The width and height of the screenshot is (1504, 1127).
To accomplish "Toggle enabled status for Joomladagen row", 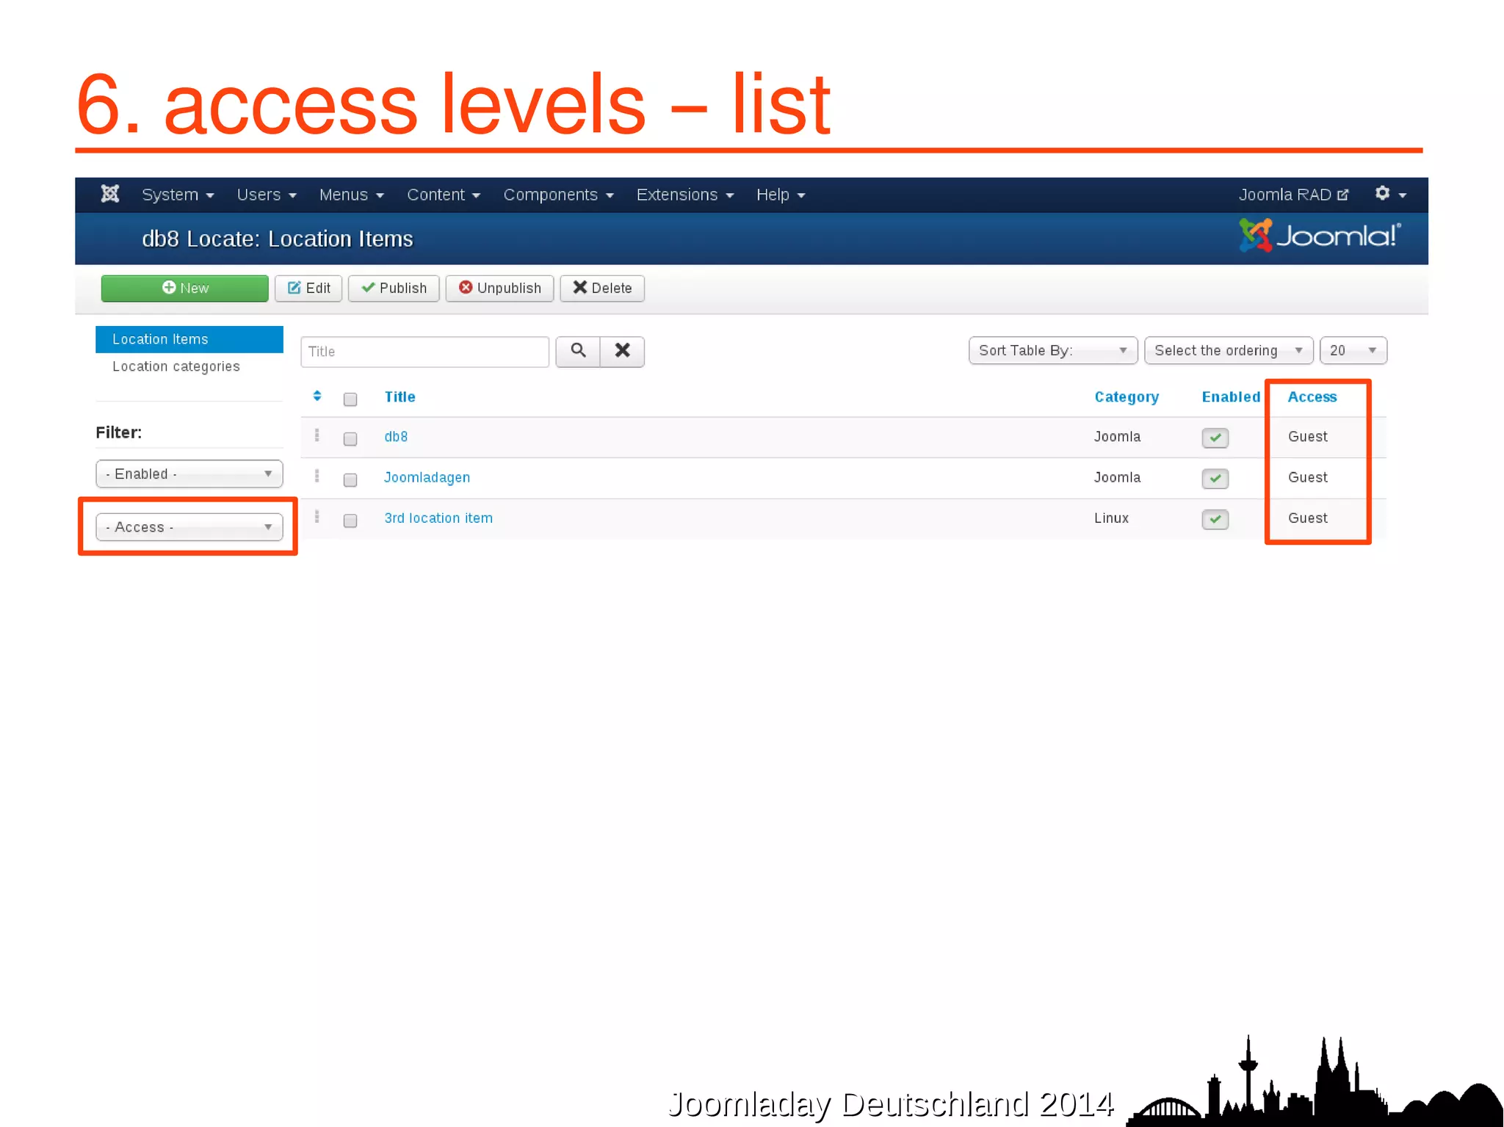I will [1215, 478].
